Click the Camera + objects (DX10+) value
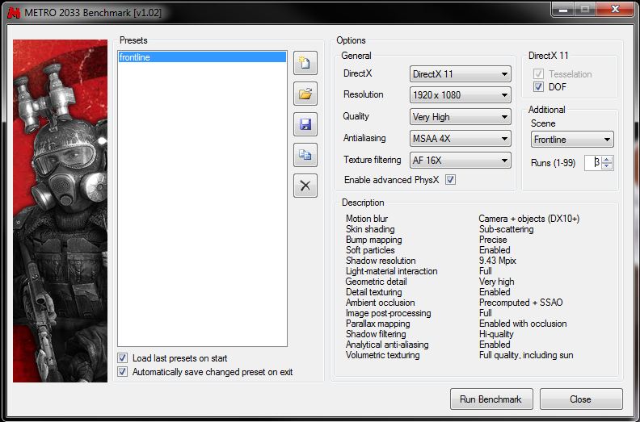 529,219
